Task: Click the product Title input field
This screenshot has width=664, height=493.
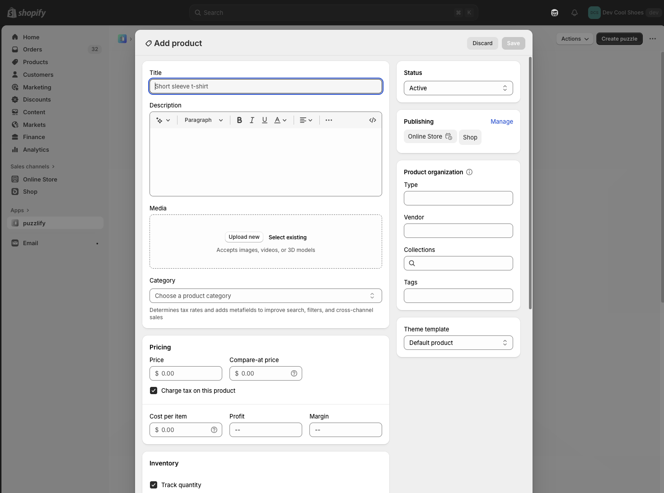Action: click(266, 86)
